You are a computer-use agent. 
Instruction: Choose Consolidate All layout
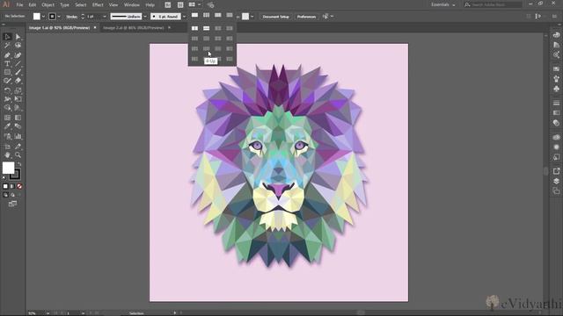point(194,15)
